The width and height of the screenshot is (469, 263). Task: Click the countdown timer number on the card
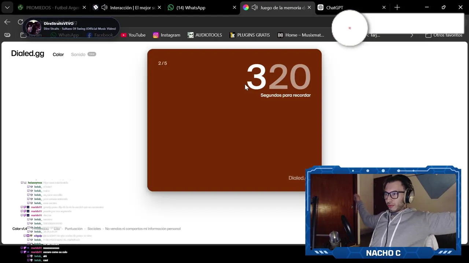click(278, 77)
